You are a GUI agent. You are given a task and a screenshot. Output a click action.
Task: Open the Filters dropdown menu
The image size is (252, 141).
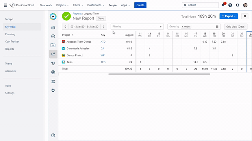click(x=78, y=5)
